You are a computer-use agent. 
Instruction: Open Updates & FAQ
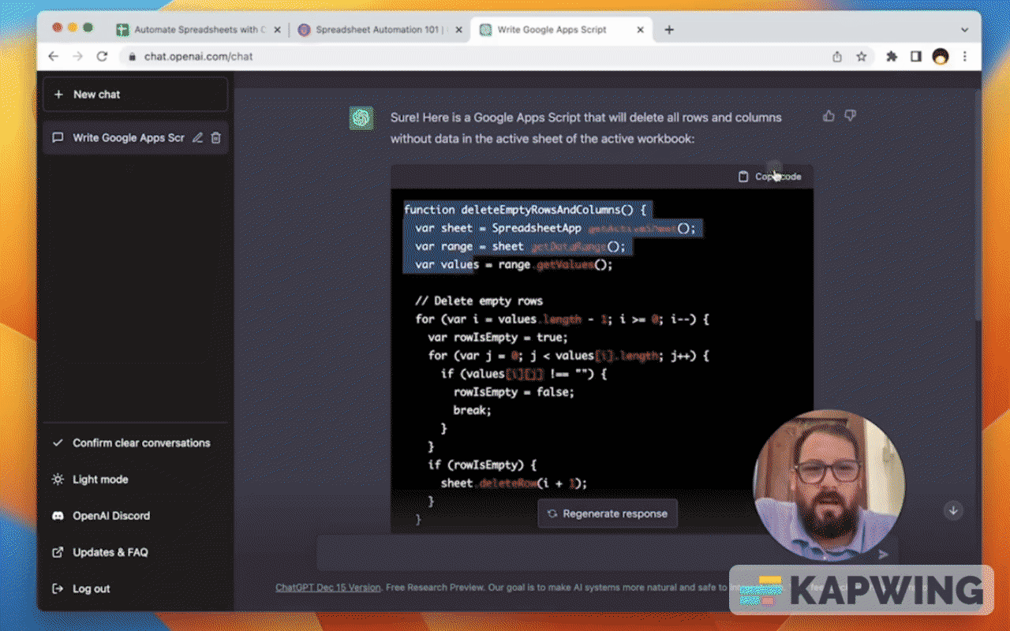[x=136, y=552]
